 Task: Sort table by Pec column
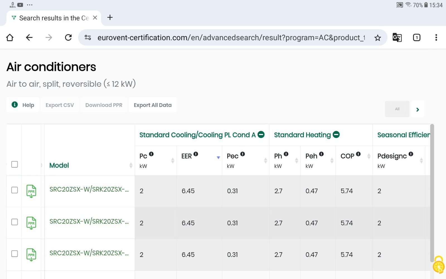265,160
